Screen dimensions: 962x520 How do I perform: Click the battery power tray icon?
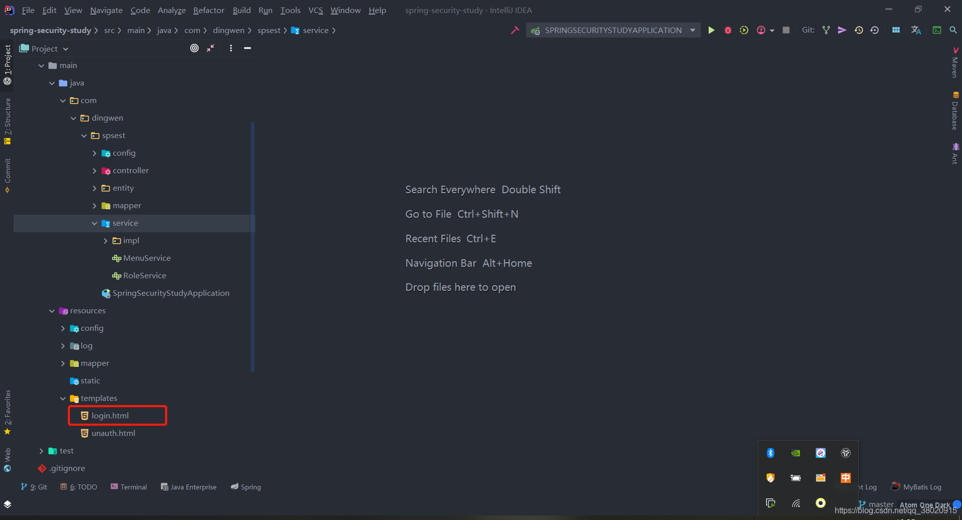click(x=796, y=478)
